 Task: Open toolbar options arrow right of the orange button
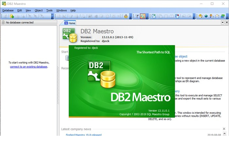click(147, 16)
